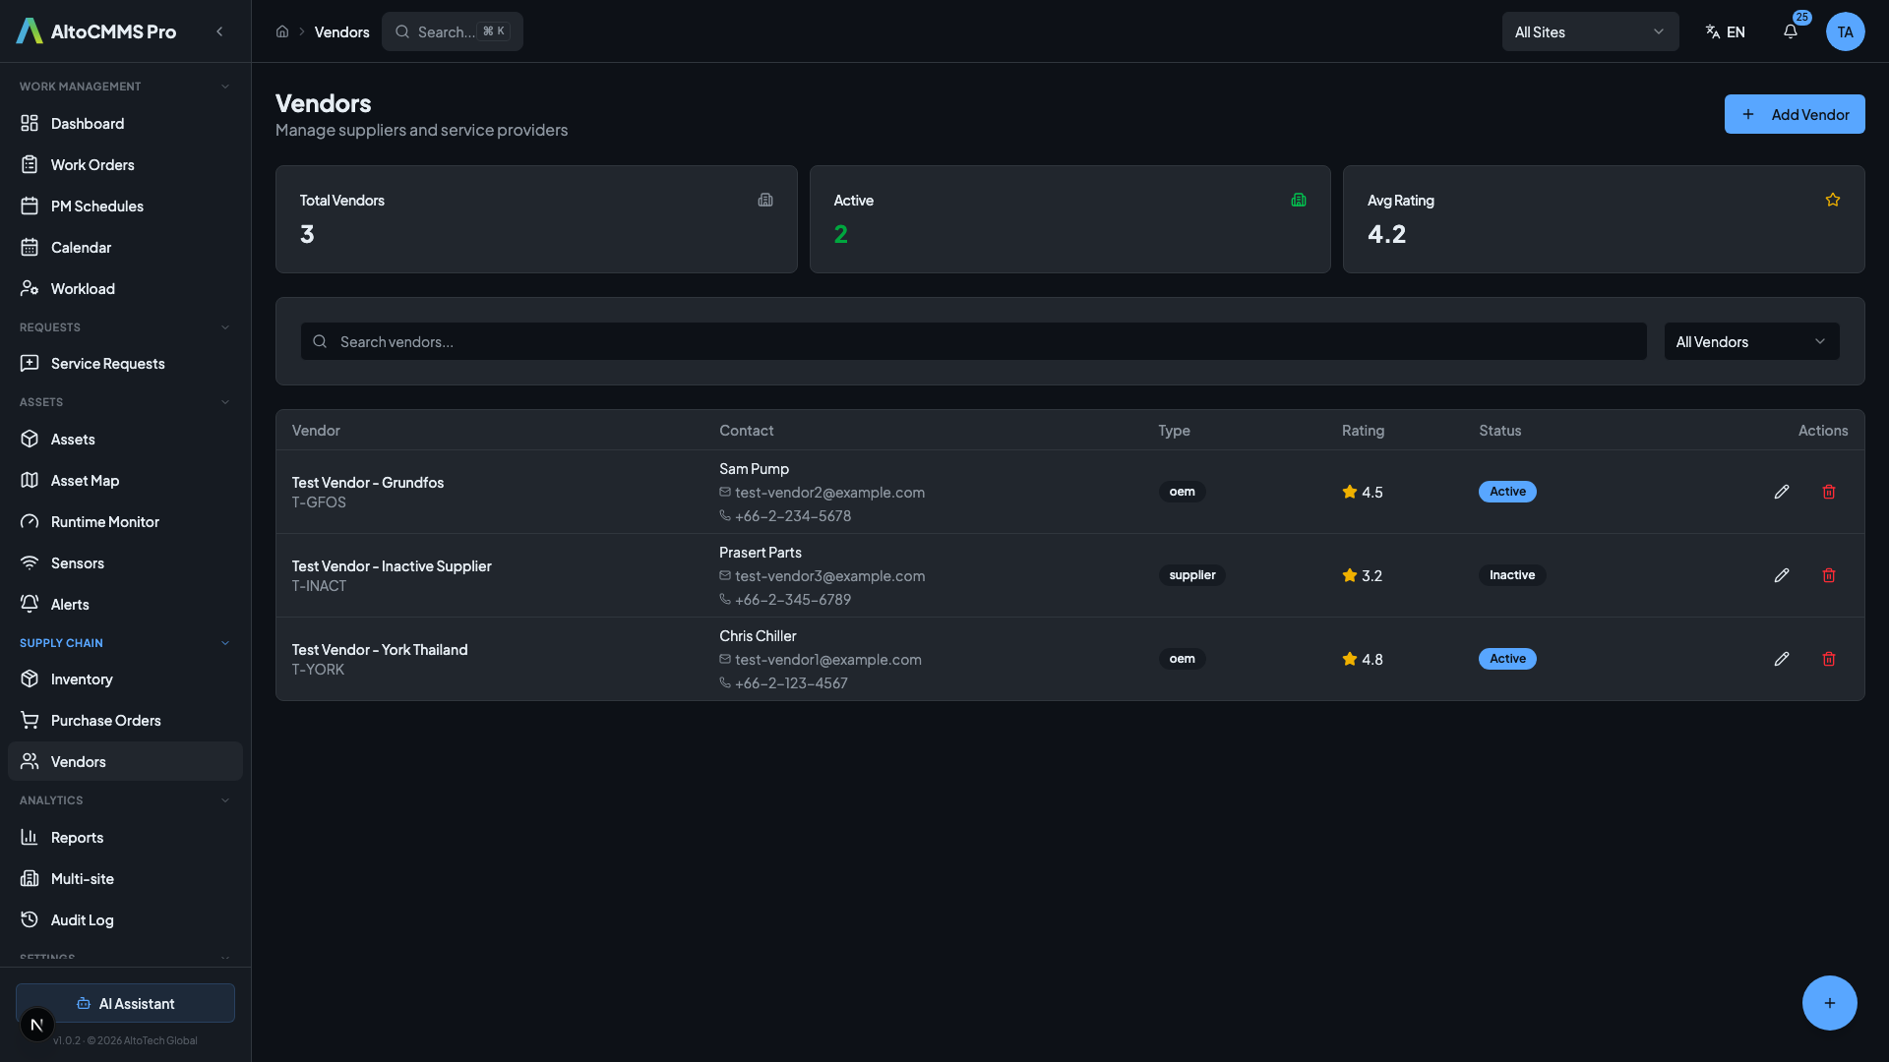Go to Purchase Orders in the sidebar
This screenshot has height=1062, width=1889.
point(105,721)
